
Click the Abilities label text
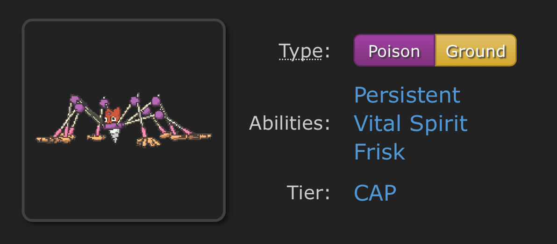289,123
